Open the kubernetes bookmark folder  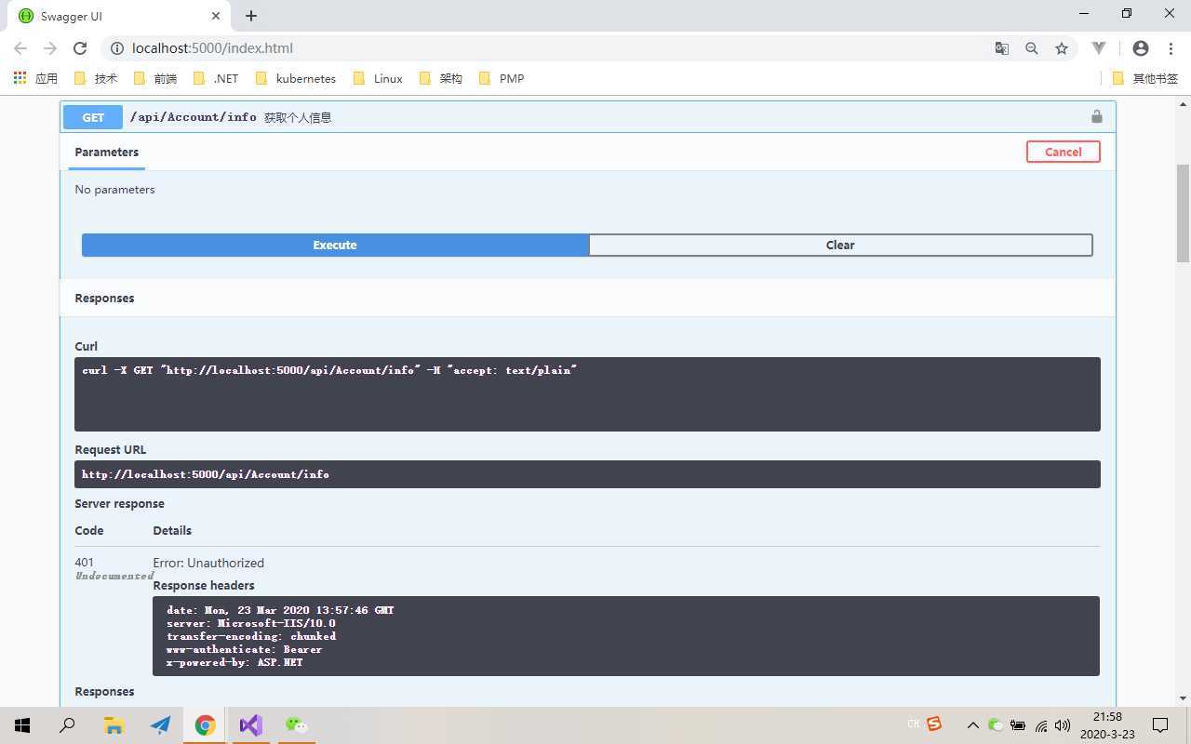295,78
